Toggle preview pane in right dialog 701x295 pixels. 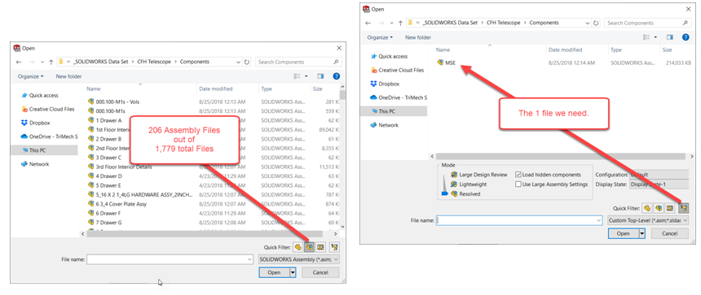tap(670, 37)
